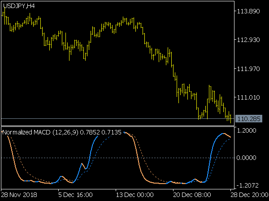Select the 113.890 price axis label

pos(248,11)
